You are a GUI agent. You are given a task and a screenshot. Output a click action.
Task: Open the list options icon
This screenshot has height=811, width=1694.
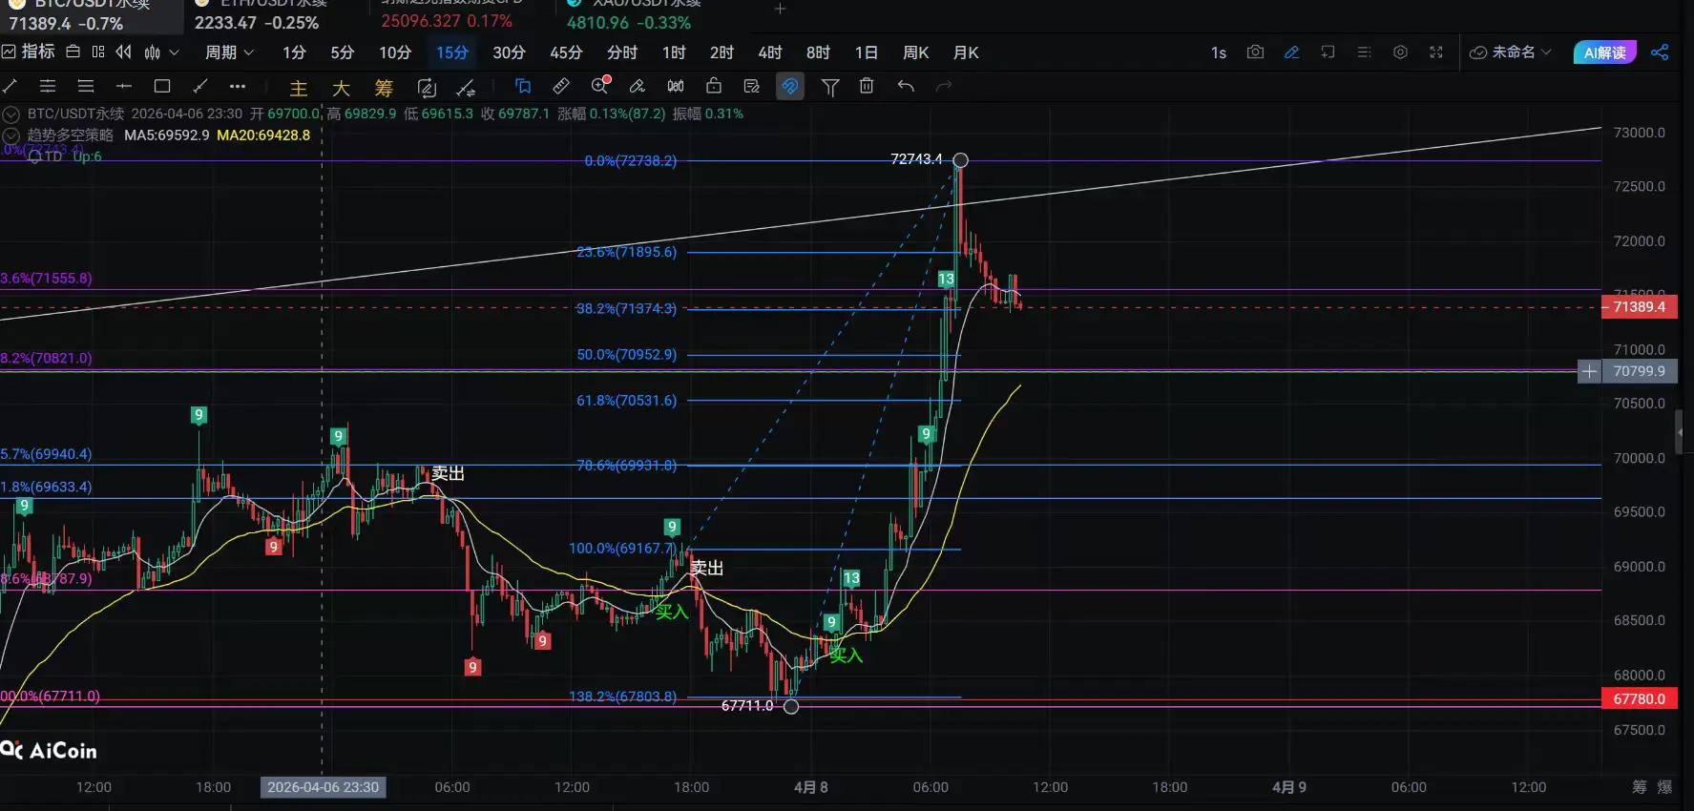tap(1364, 52)
